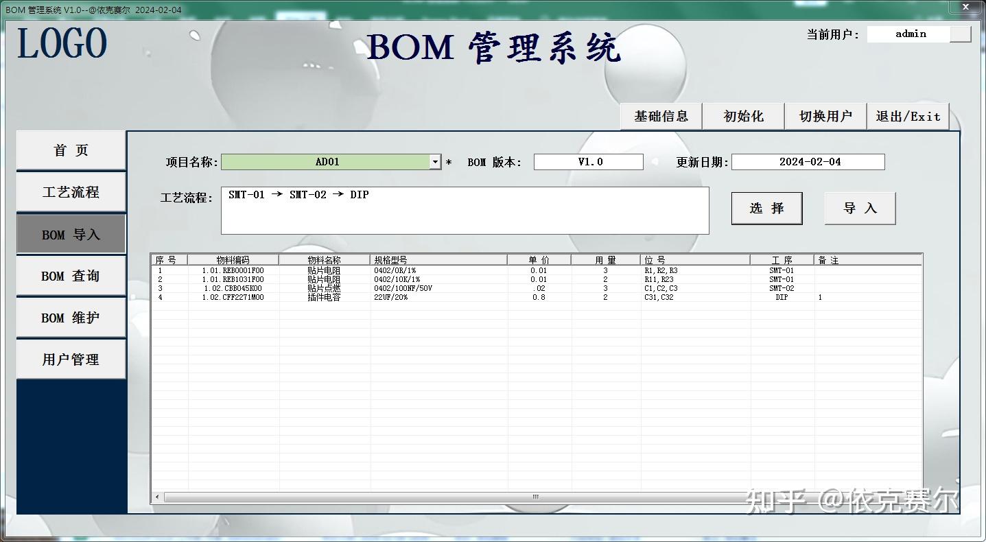This screenshot has width=986, height=542.
Task: Expand the 当前用户 dropdown next to admin
Action: click(x=961, y=33)
